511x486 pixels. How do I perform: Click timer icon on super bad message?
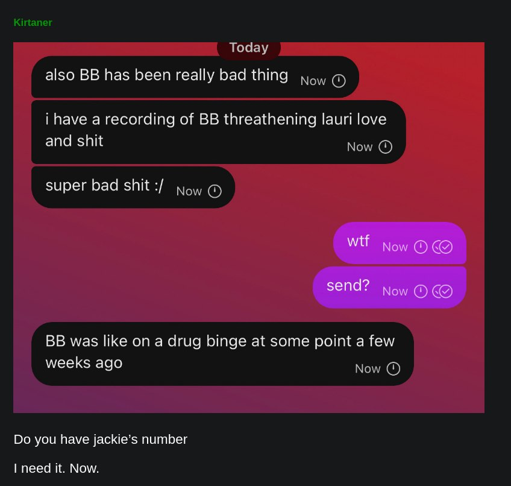pos(215,191)
